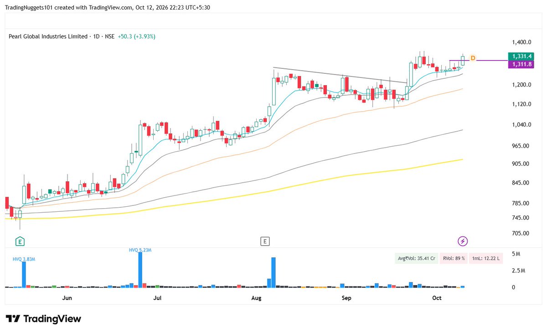Click the TradingView logo
This screenshot has width=547, height=333.
43,318
